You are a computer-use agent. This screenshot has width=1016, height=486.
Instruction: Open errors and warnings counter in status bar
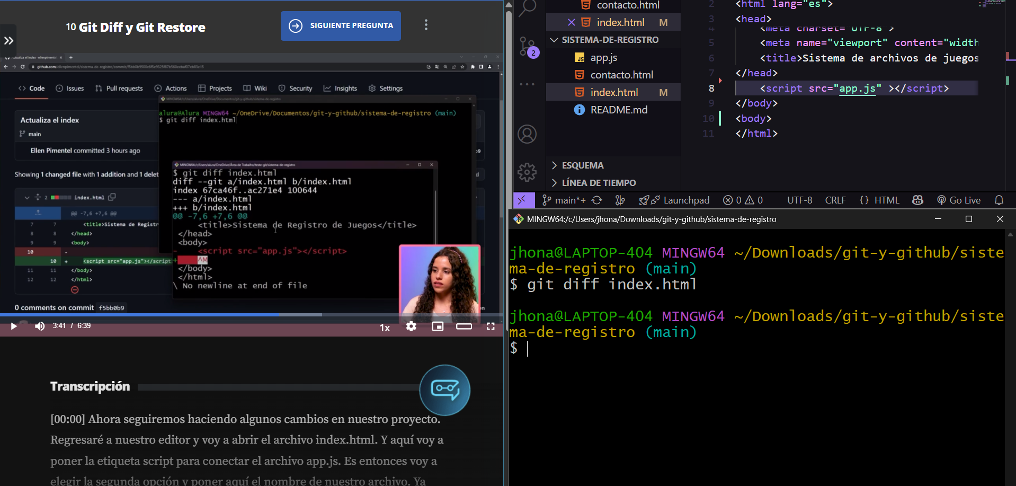pyautogui.click(x=743, y=200)
